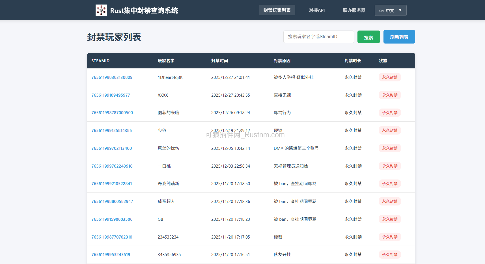Click SteamID of player 图菲的来临
This screenshot has width=485, height=264.
click(x=112, y=112)
